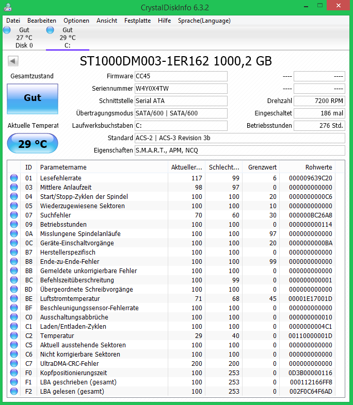
Task: Click status orb for Luftstromtemperatur row
Action: click(x=14, y=298)
